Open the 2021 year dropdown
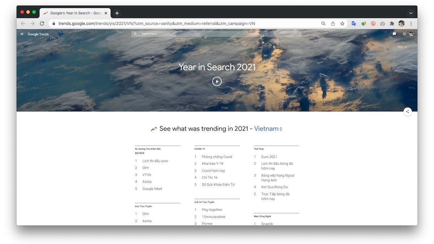Viewport: 434px width, 244px height. coord(402,47)
